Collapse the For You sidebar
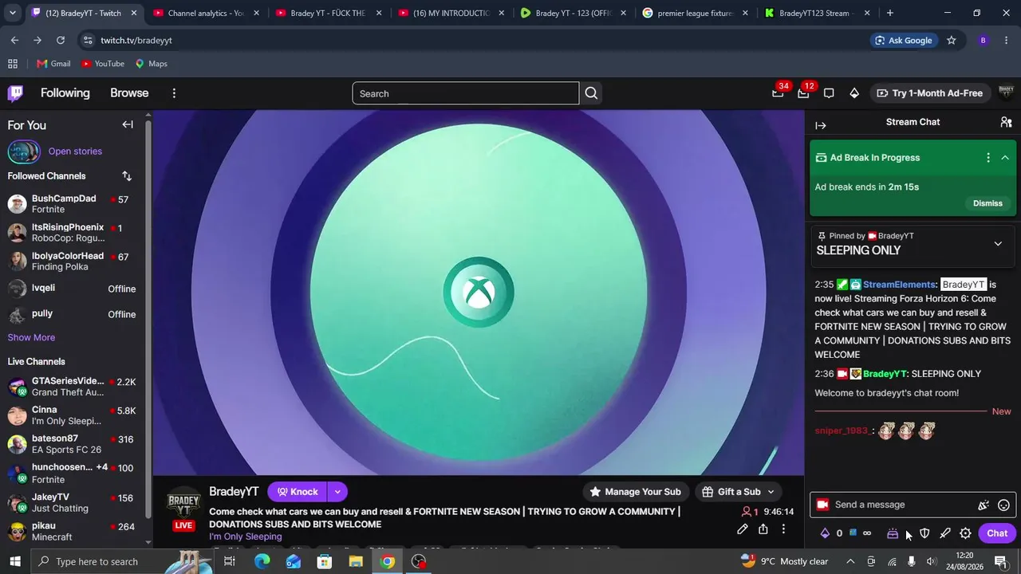 coord(128,124)
